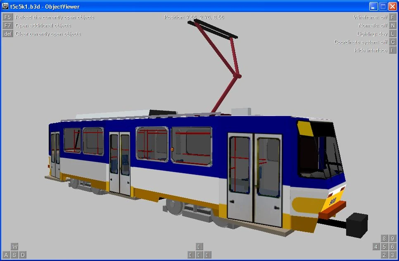
Task: Click the del clear objects key icon
Action: coord(7,33)
